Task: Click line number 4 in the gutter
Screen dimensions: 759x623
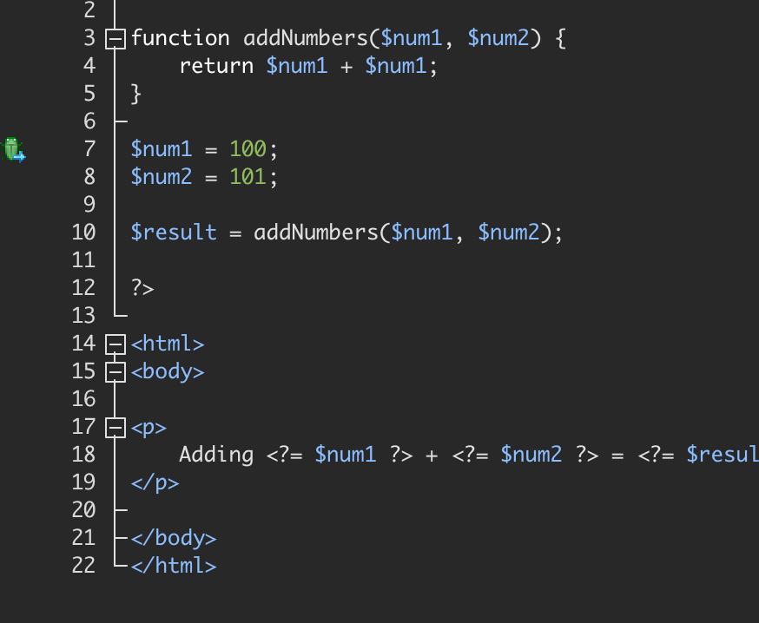Action: pyautogui.click(x=89, y=66)
